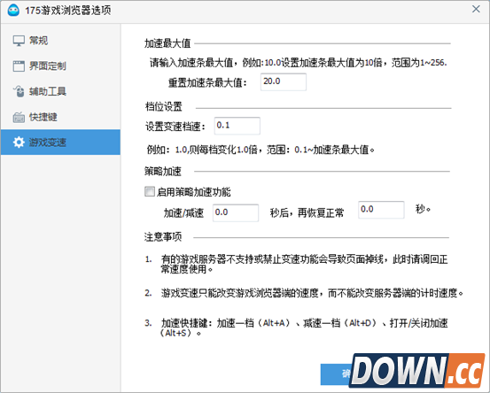The width and height of the screenshot is (490, 393).
Task: Click the 游戏变速 gear icon
Action: point(19,143)
